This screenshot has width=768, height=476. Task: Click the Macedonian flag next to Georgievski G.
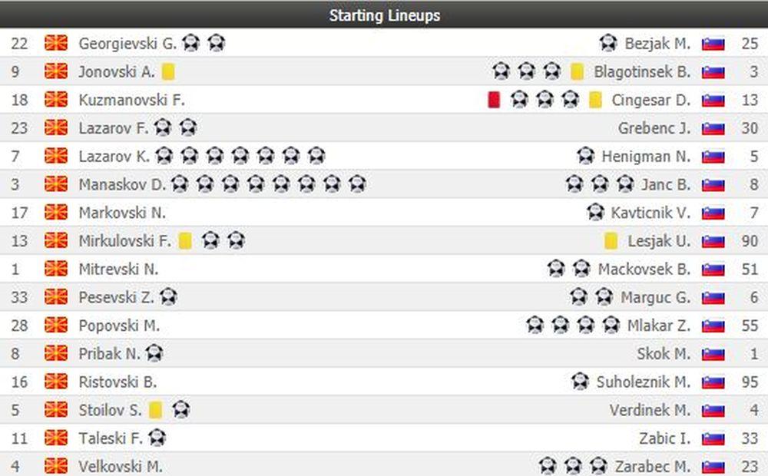(x=56, y=43)
